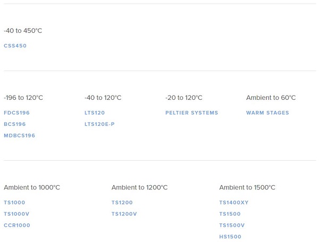Select the CCR1000 link
319x242 pixels.
coord(17,226)
